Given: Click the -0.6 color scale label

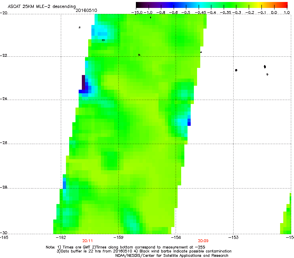Looking at the screenshot, I should pyautogui.click(x=174, y=13).
